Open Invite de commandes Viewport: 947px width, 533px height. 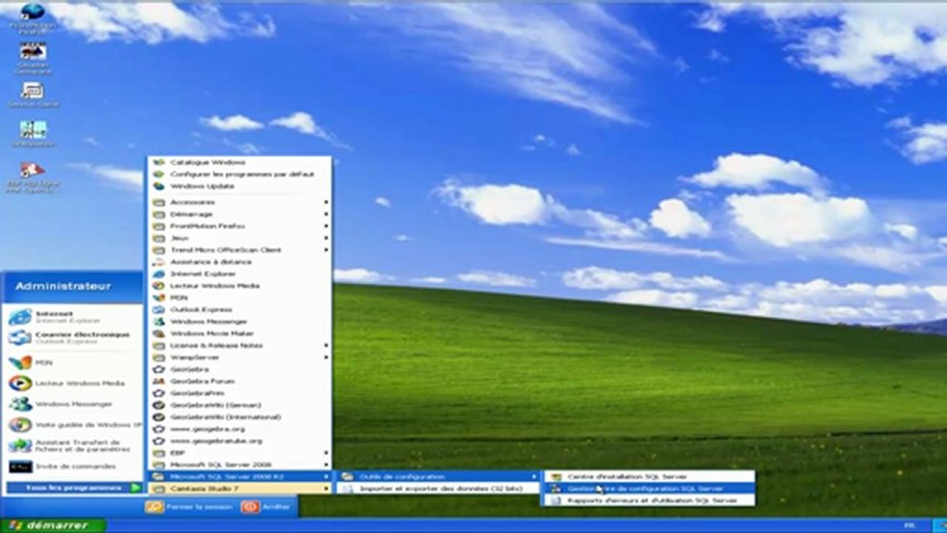tap(71, 466)
